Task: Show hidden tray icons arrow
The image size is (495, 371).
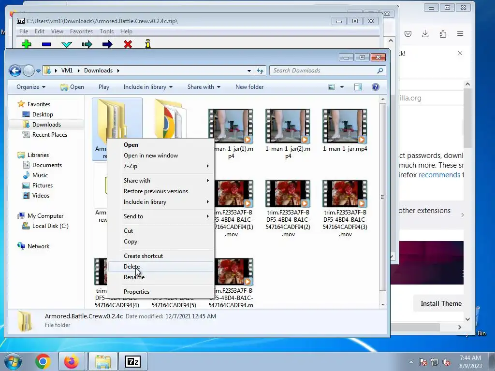Action: 411,362
